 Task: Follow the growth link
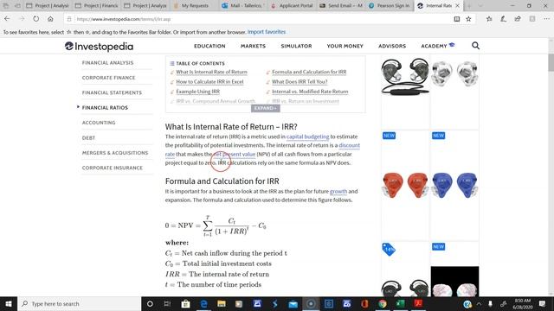click(338, 191)
